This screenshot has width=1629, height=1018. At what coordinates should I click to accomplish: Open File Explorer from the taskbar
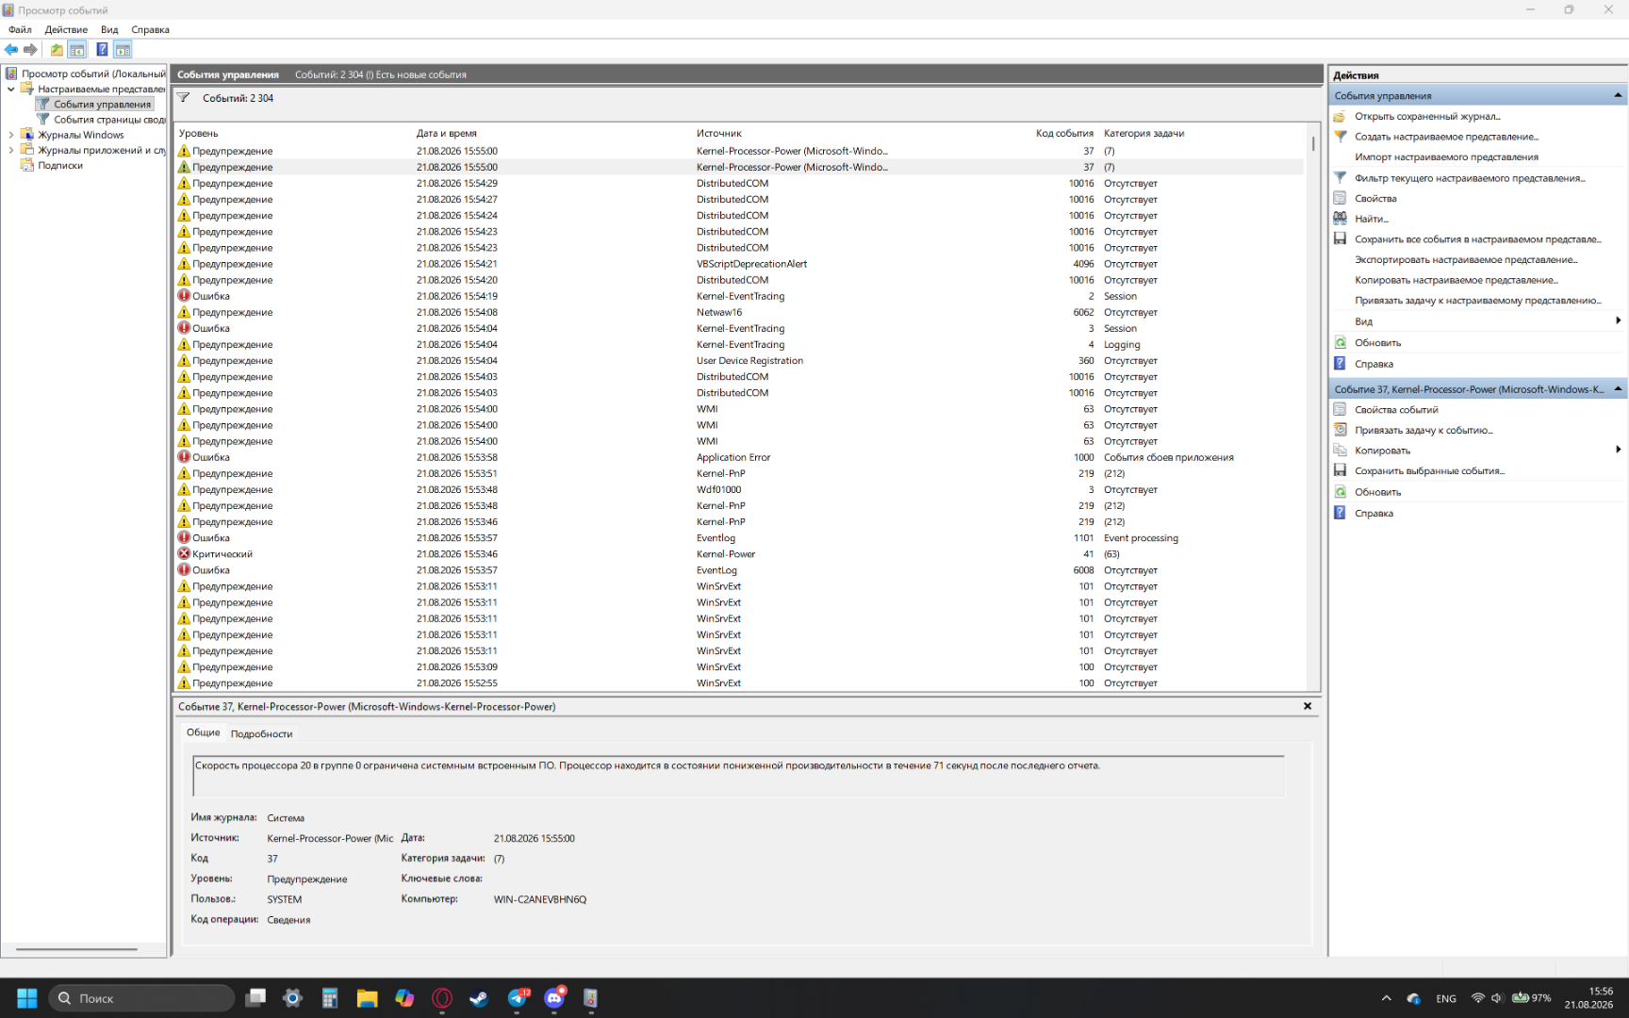[x=367, y=998]
